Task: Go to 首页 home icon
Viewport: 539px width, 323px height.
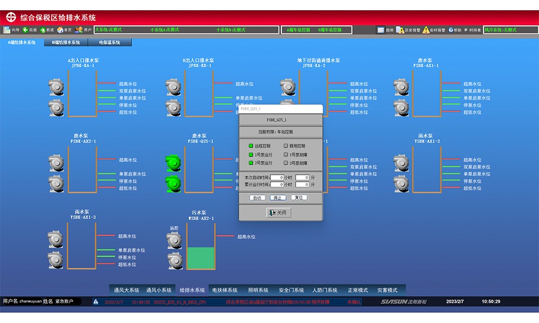Action: click(x=60, y=30)
